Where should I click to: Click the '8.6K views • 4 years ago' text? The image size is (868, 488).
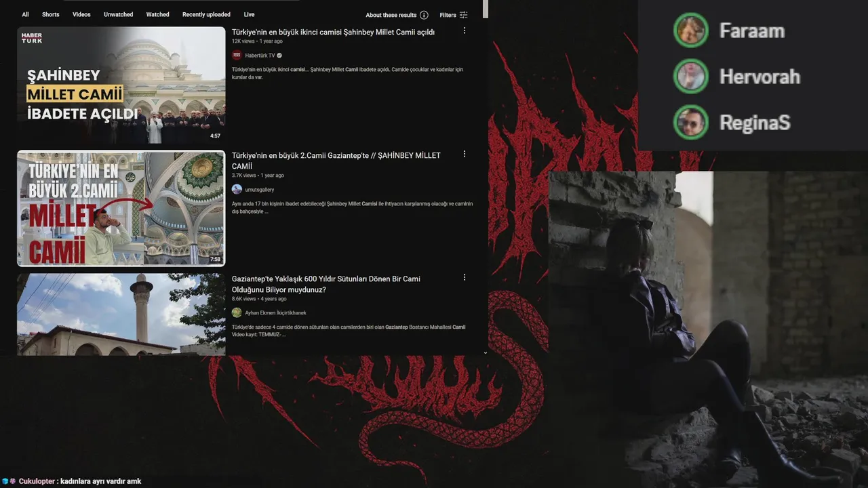tap(259, 299)
